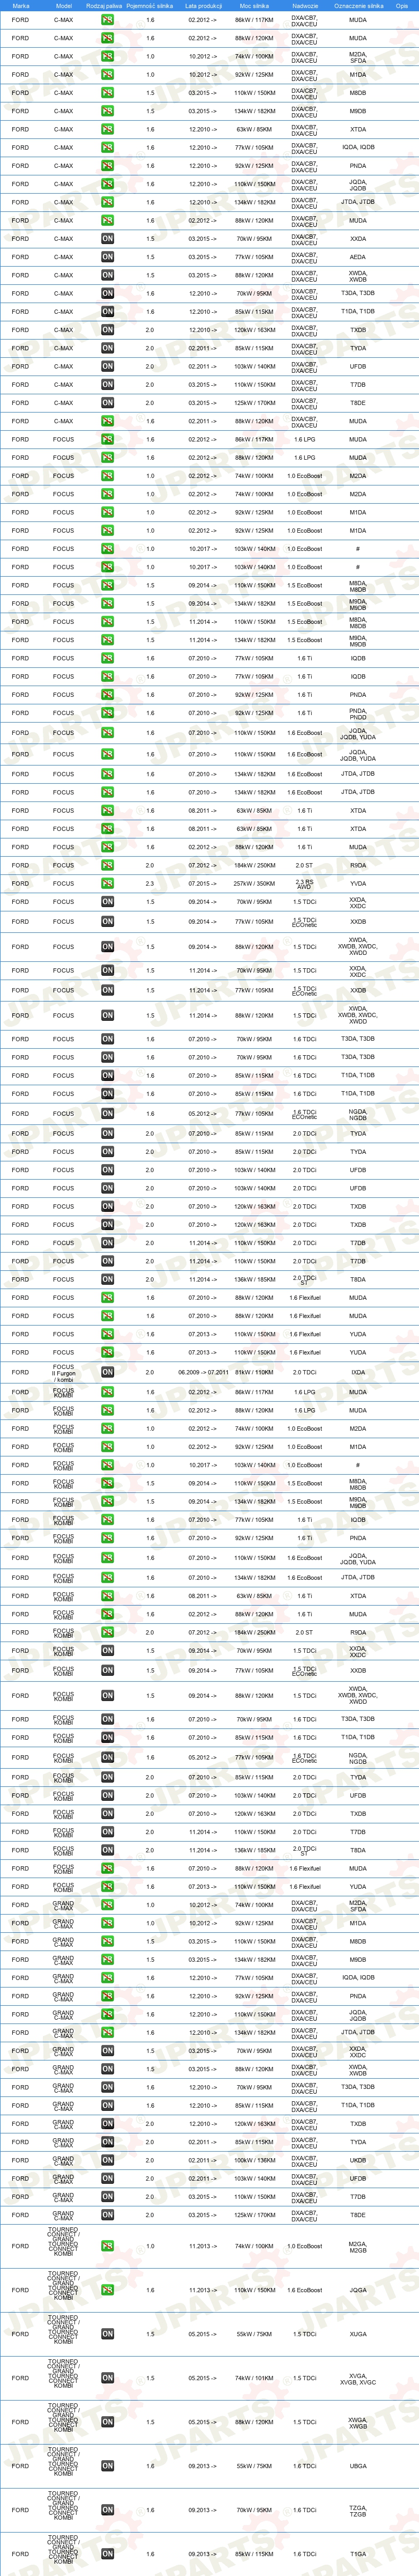The image size is (419, 2576).
Task: Click the '2.3 RS AWD' body cell
Action: point(305,884)
